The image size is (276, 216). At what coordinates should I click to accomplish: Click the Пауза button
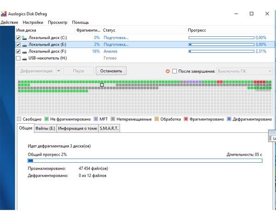(x=79, y=71)
